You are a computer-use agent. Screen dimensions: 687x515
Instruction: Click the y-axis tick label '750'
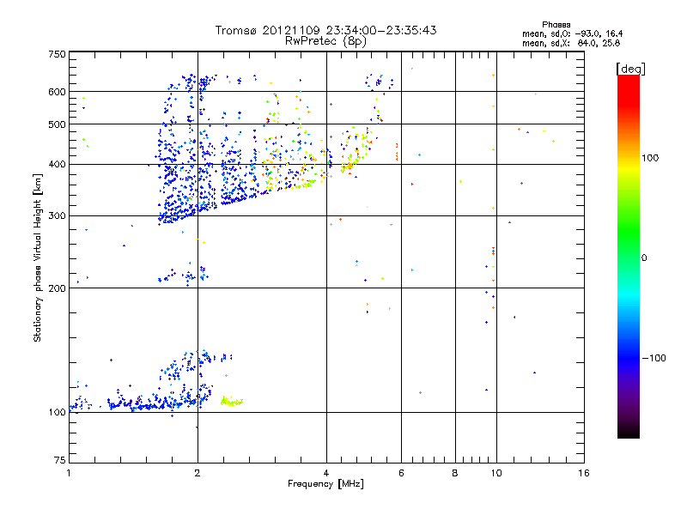[58, 54]
